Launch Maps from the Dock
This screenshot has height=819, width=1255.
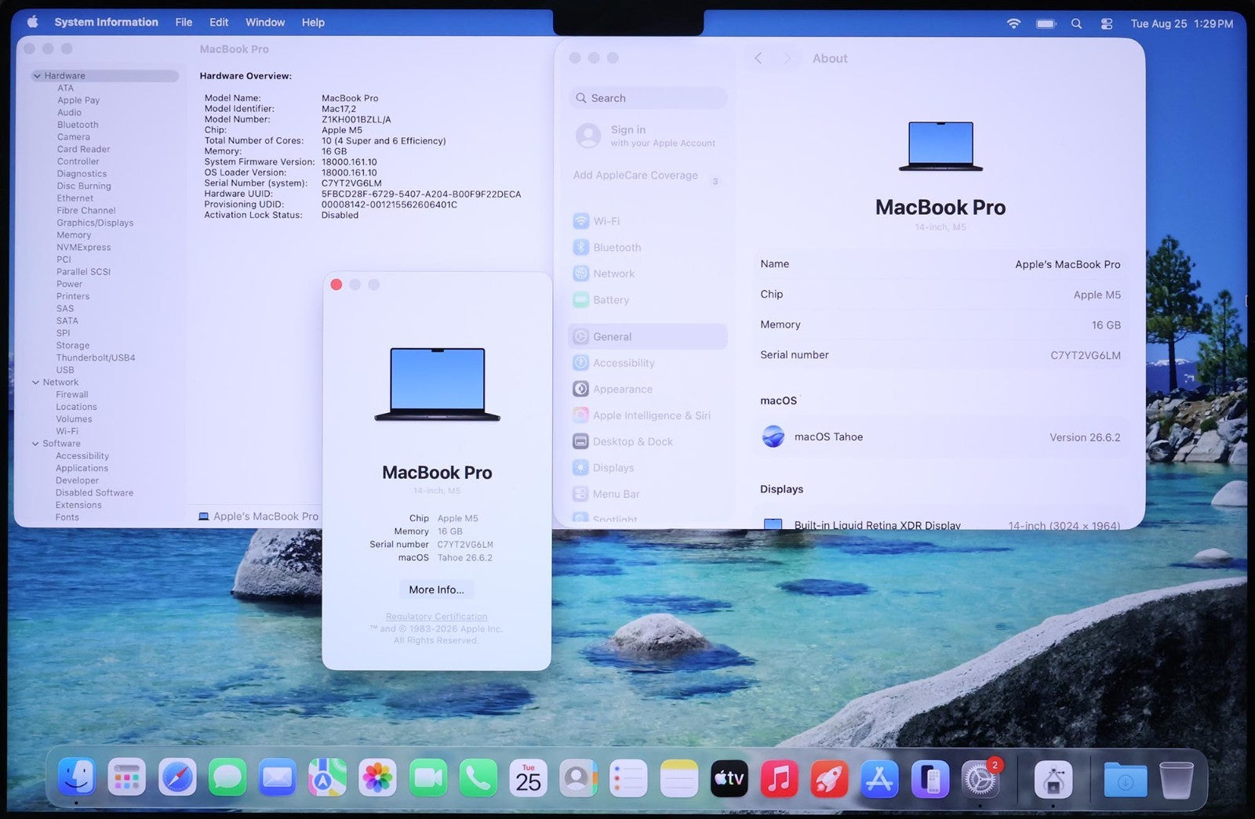(327, 777)
